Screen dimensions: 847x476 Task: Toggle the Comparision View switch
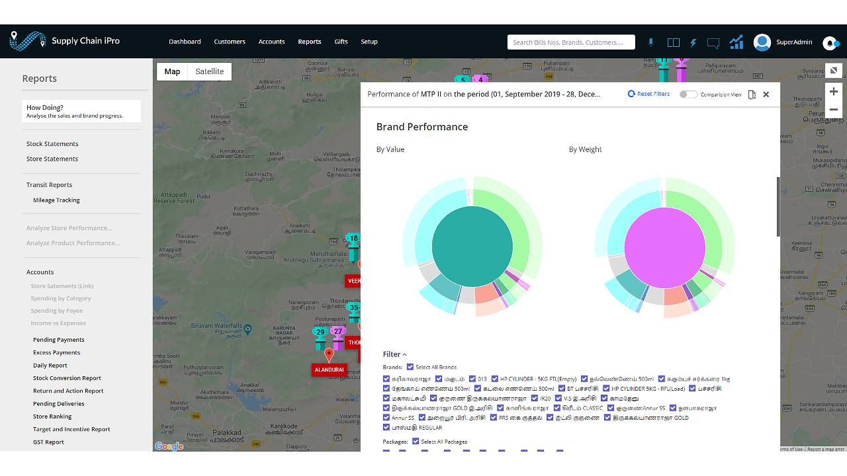pos(688,95)
